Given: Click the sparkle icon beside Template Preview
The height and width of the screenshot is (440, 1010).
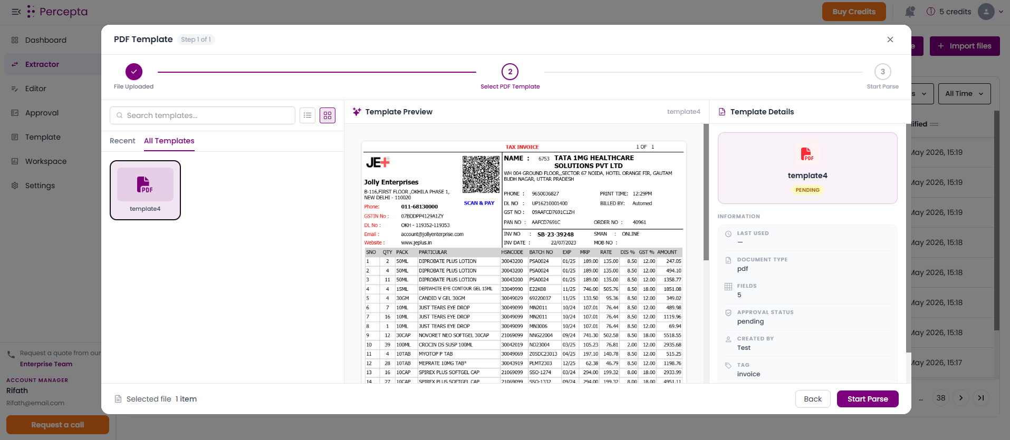Looking at the screenshot, I should [357, 112].
